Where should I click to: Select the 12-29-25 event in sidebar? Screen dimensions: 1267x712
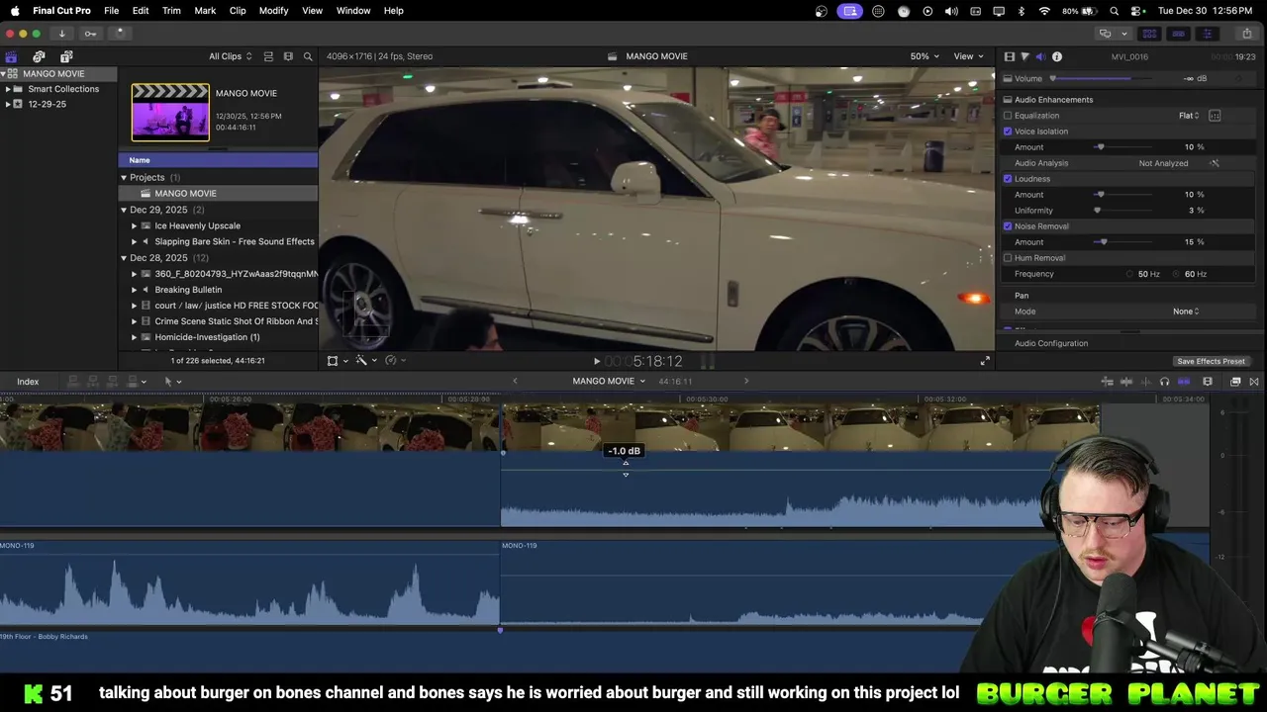coord(47,105)
